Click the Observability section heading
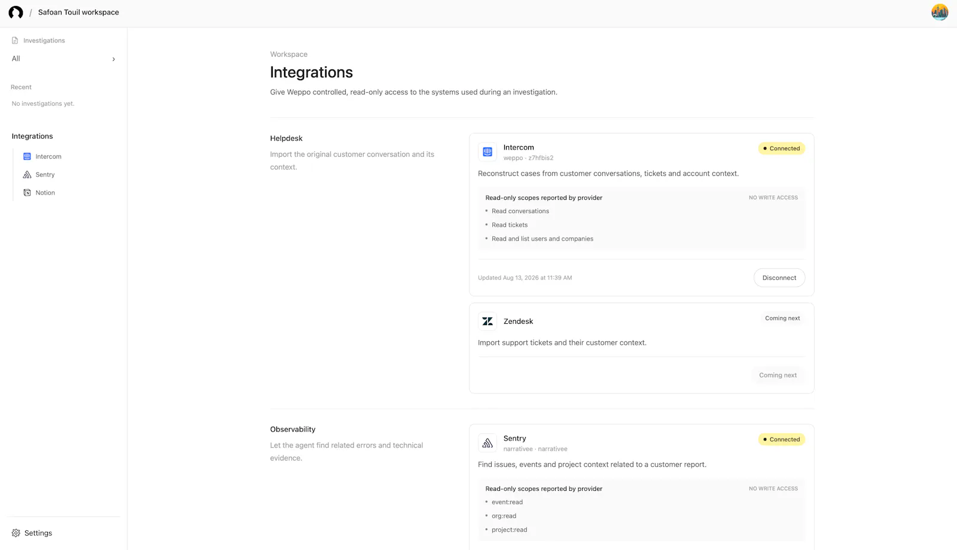The height and width of the screenshot is (550, 957). 292,429
